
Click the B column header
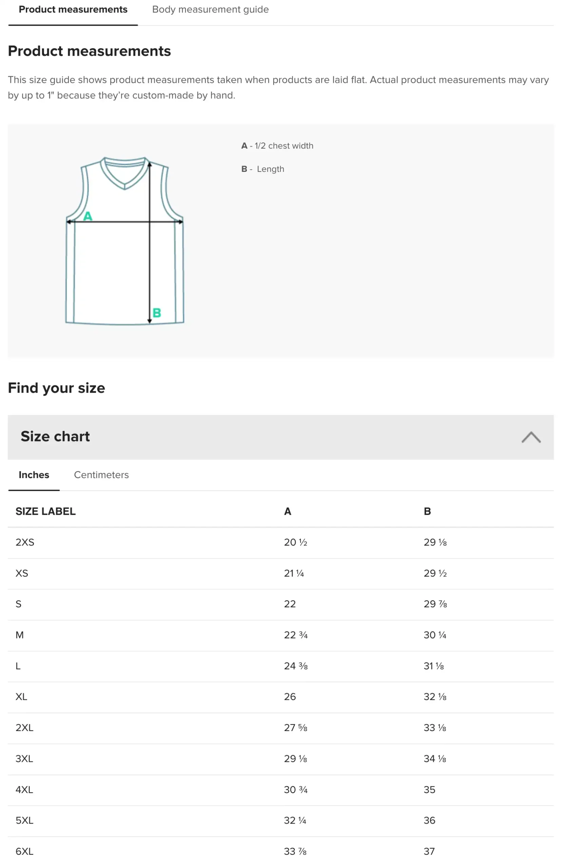tap(427, 511)
